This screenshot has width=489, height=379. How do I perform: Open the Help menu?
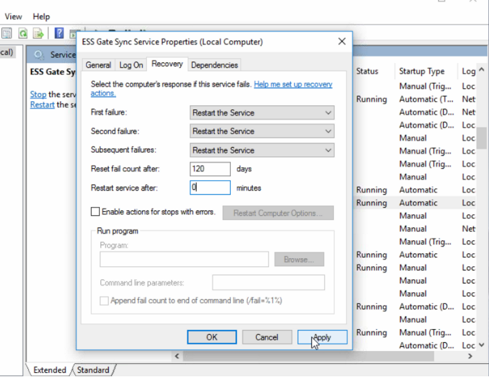(x=41, y=16)
